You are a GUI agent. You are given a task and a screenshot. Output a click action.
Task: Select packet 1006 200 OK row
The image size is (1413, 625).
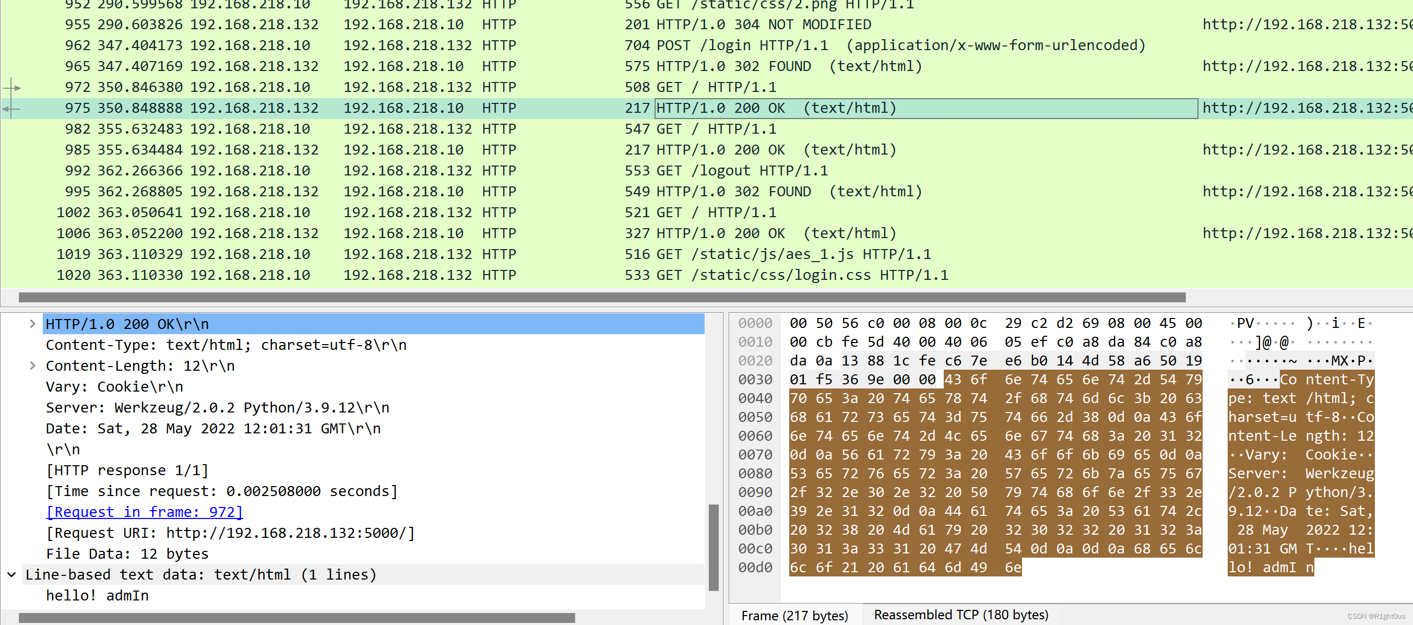pyautogui.click(x=707, y=233)
